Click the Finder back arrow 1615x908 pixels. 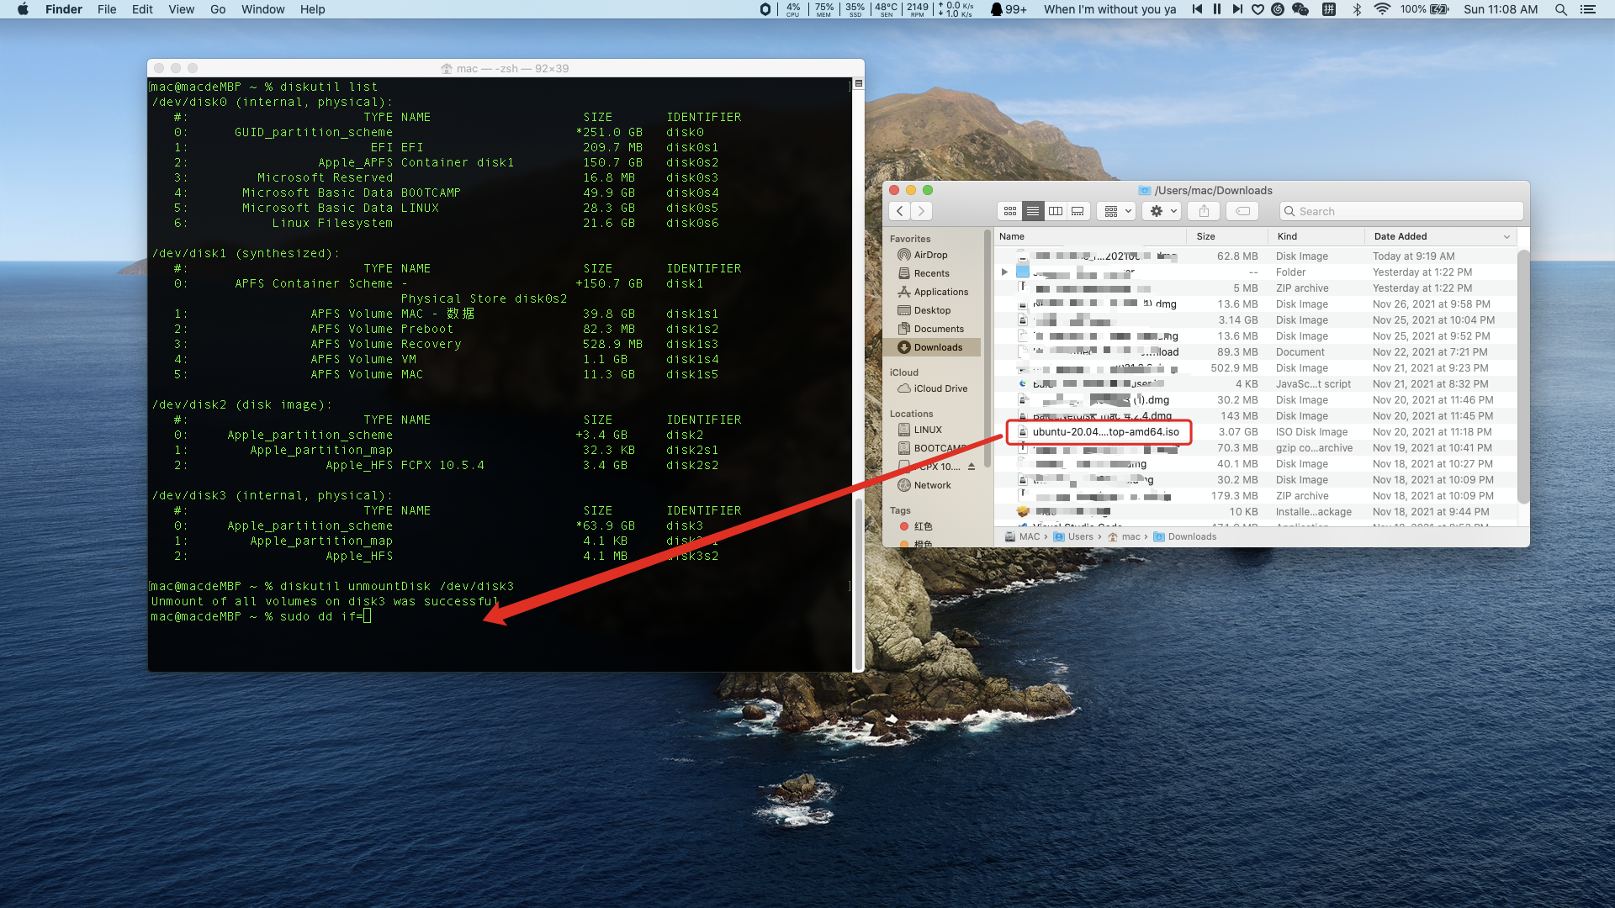pos(900,211)
